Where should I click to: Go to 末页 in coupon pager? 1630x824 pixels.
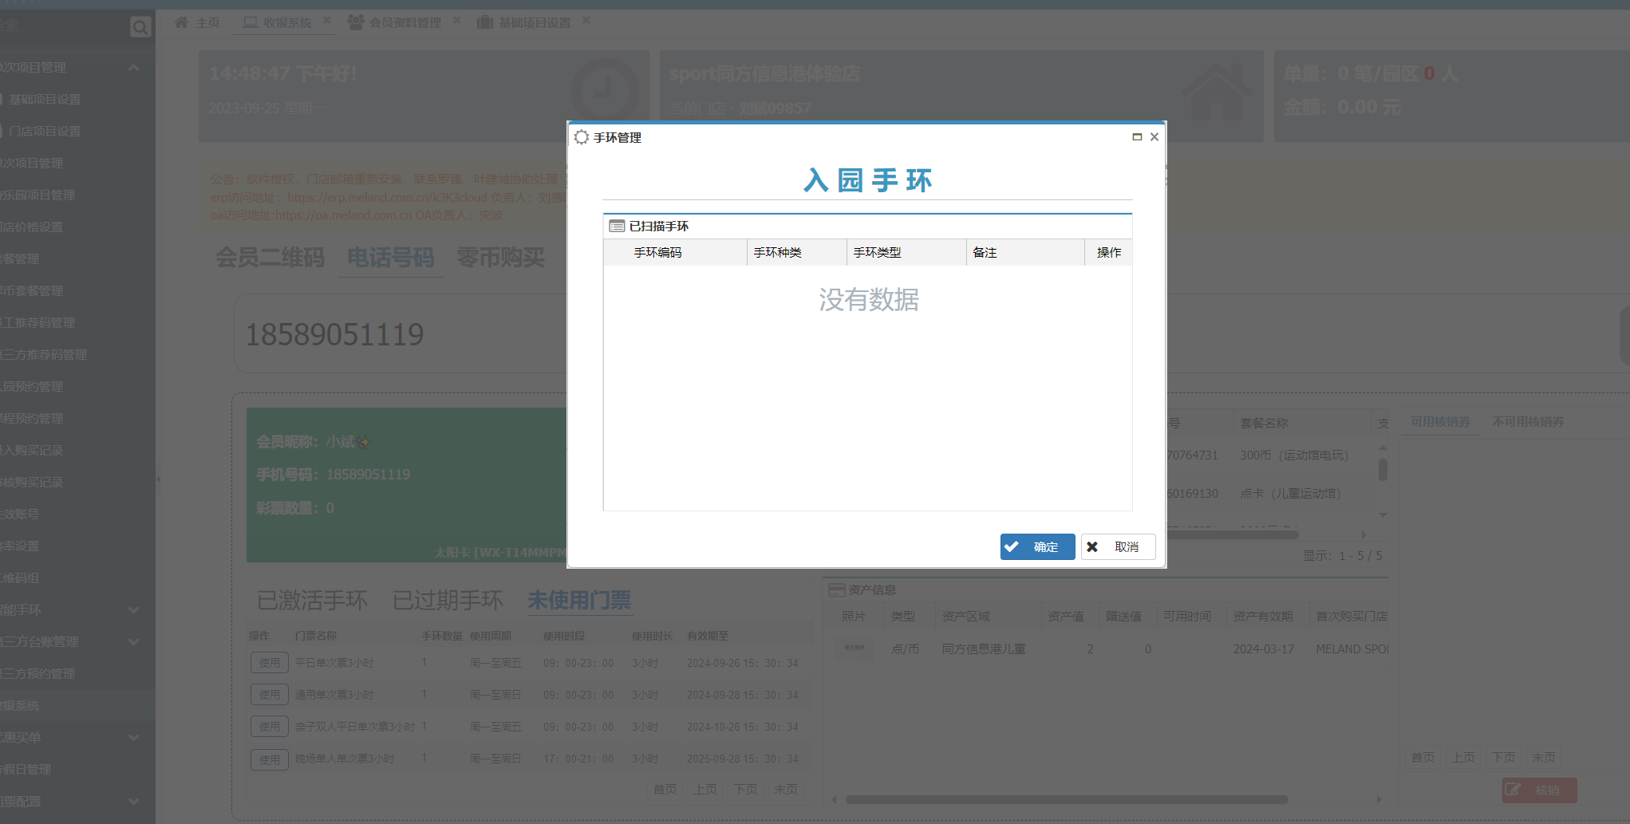coord(1544,757)
